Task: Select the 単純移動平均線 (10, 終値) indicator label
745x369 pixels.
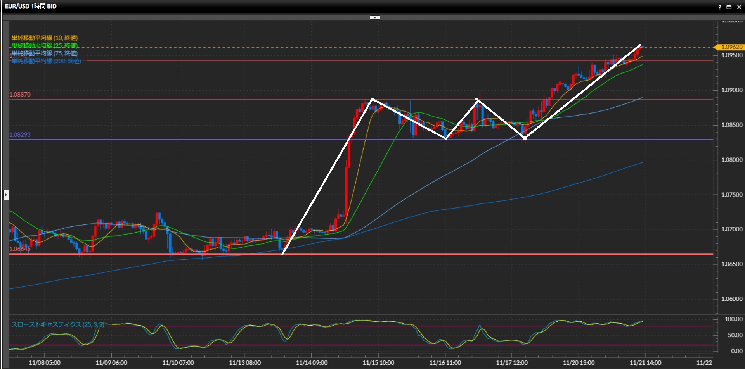Action: tap(45, 38)
